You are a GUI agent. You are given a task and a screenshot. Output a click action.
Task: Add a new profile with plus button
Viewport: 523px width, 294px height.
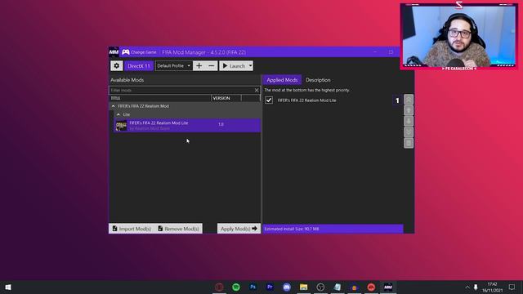pyautogui.click(x=199, y=66)
